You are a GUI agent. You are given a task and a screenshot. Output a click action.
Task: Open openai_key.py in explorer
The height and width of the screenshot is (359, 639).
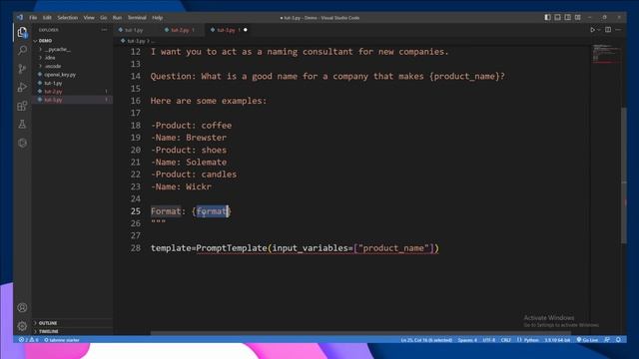pyautogui.click(x=60, y=75)
